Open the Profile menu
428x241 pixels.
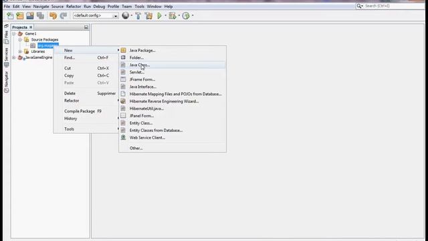(x=113, y=6)
